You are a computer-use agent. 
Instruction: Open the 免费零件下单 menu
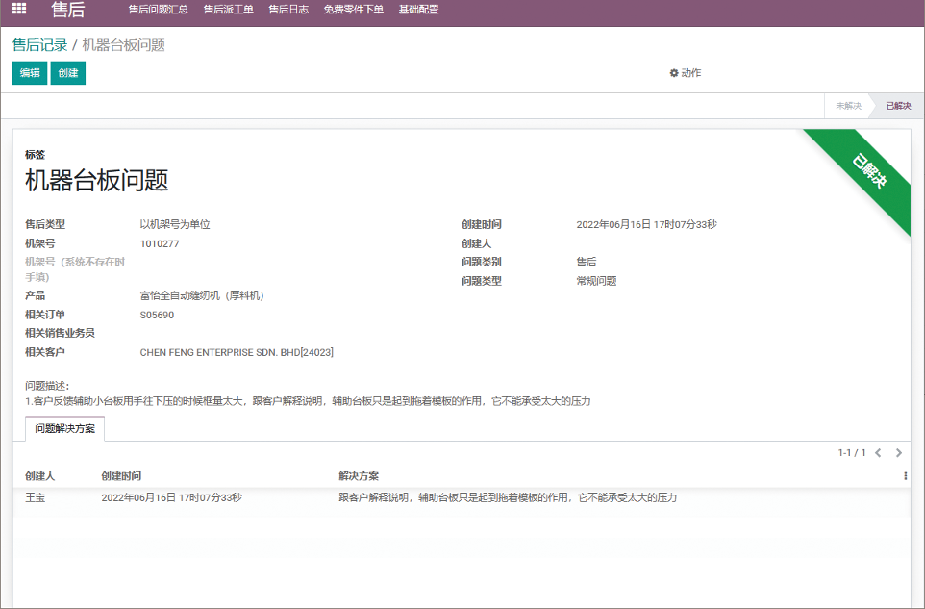pyautogui.click(x=353, y=10)
